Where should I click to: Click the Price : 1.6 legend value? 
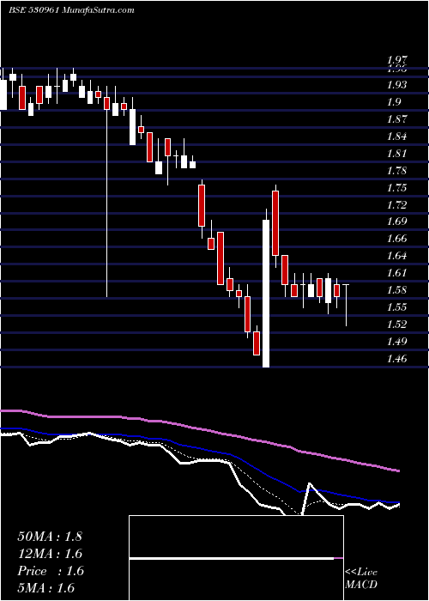pyautogui.click(x=51, y=571)
